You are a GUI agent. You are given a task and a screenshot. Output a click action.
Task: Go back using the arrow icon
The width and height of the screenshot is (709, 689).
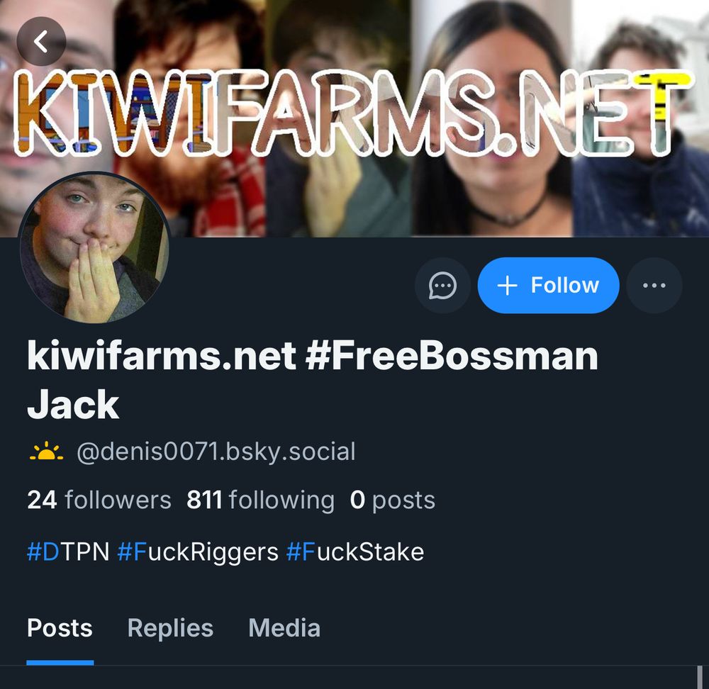coord(41,42)
